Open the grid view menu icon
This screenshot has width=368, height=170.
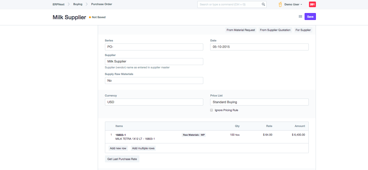coord(300,17)
